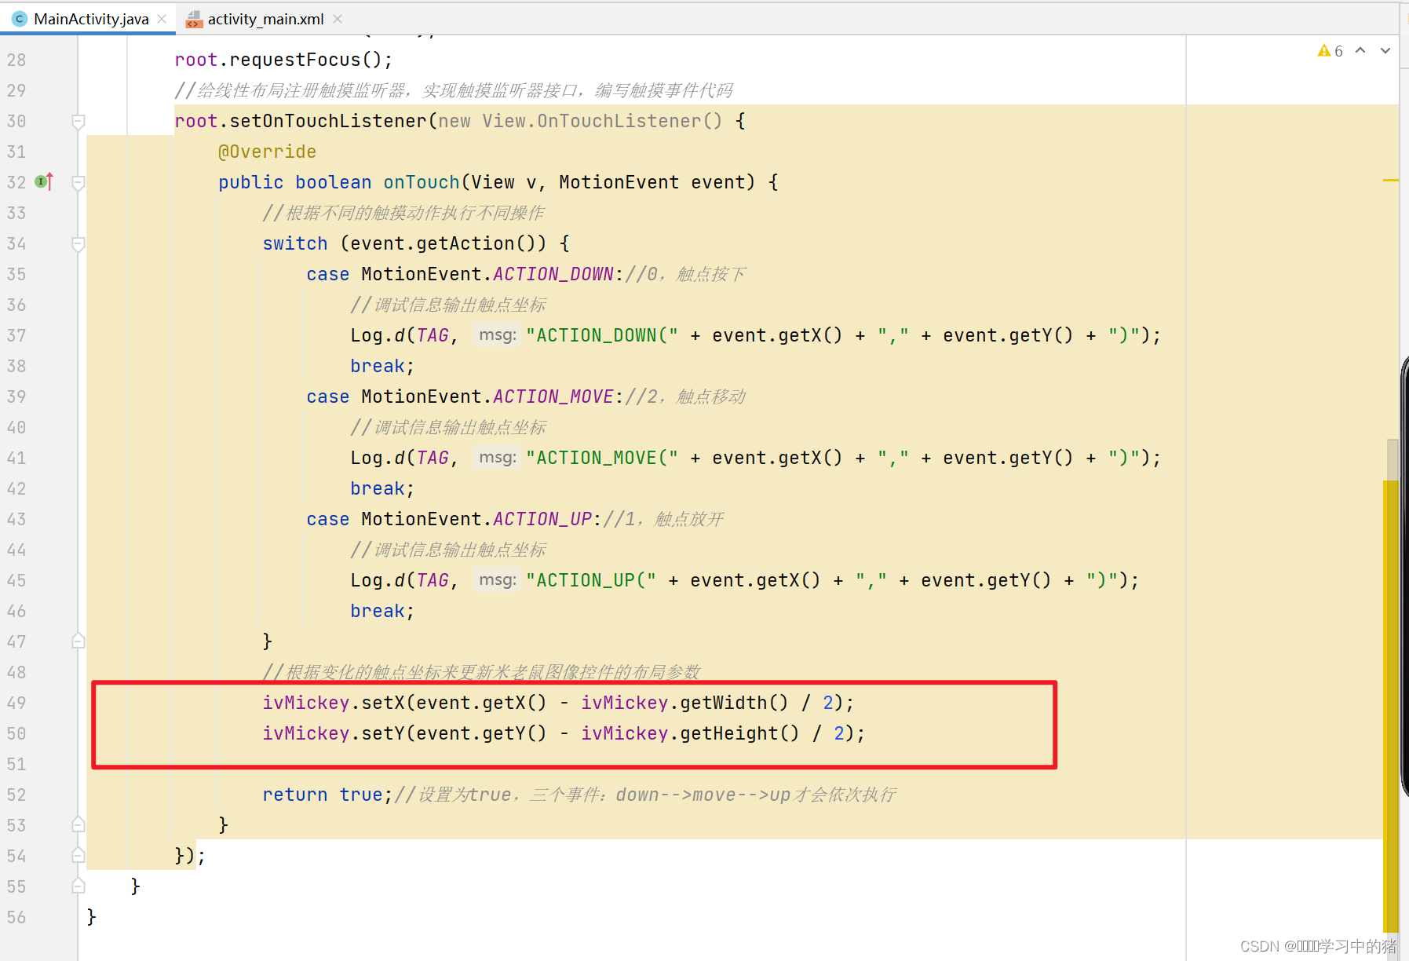Click the break statement on line 38
Image resolution: width=1409 pixels, height=961 pixels.
tap(382, 366)
